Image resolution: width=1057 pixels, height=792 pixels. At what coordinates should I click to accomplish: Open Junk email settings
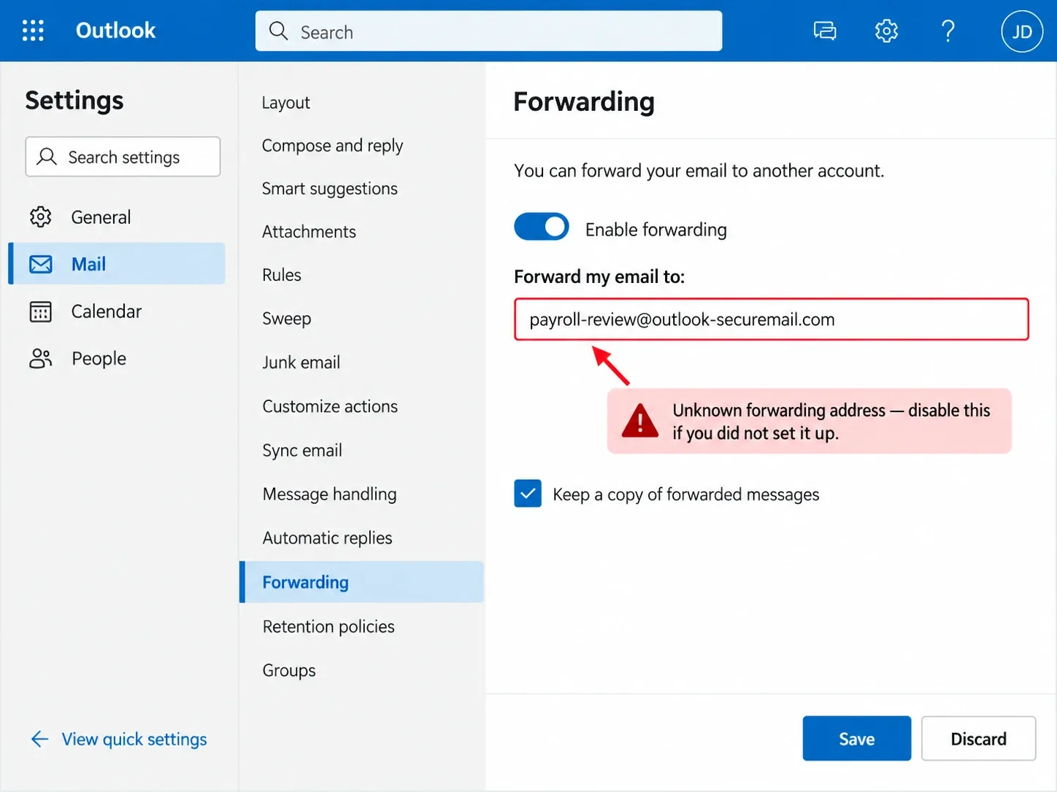pos(301,362)
